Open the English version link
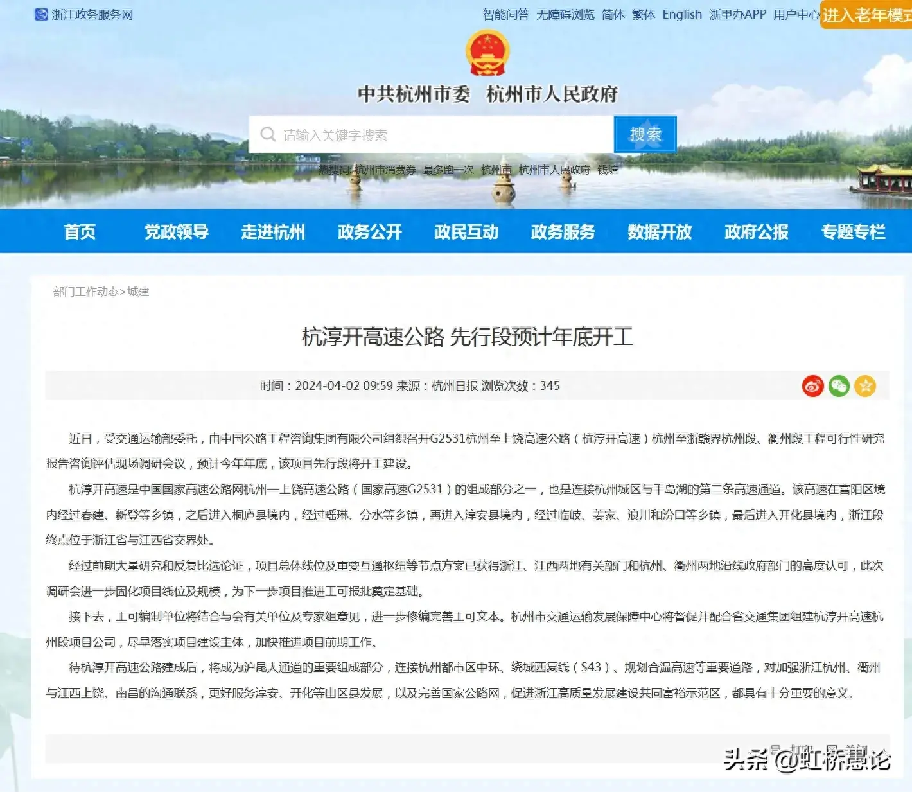This screenshot has height=792, width=912. [681, 15]
